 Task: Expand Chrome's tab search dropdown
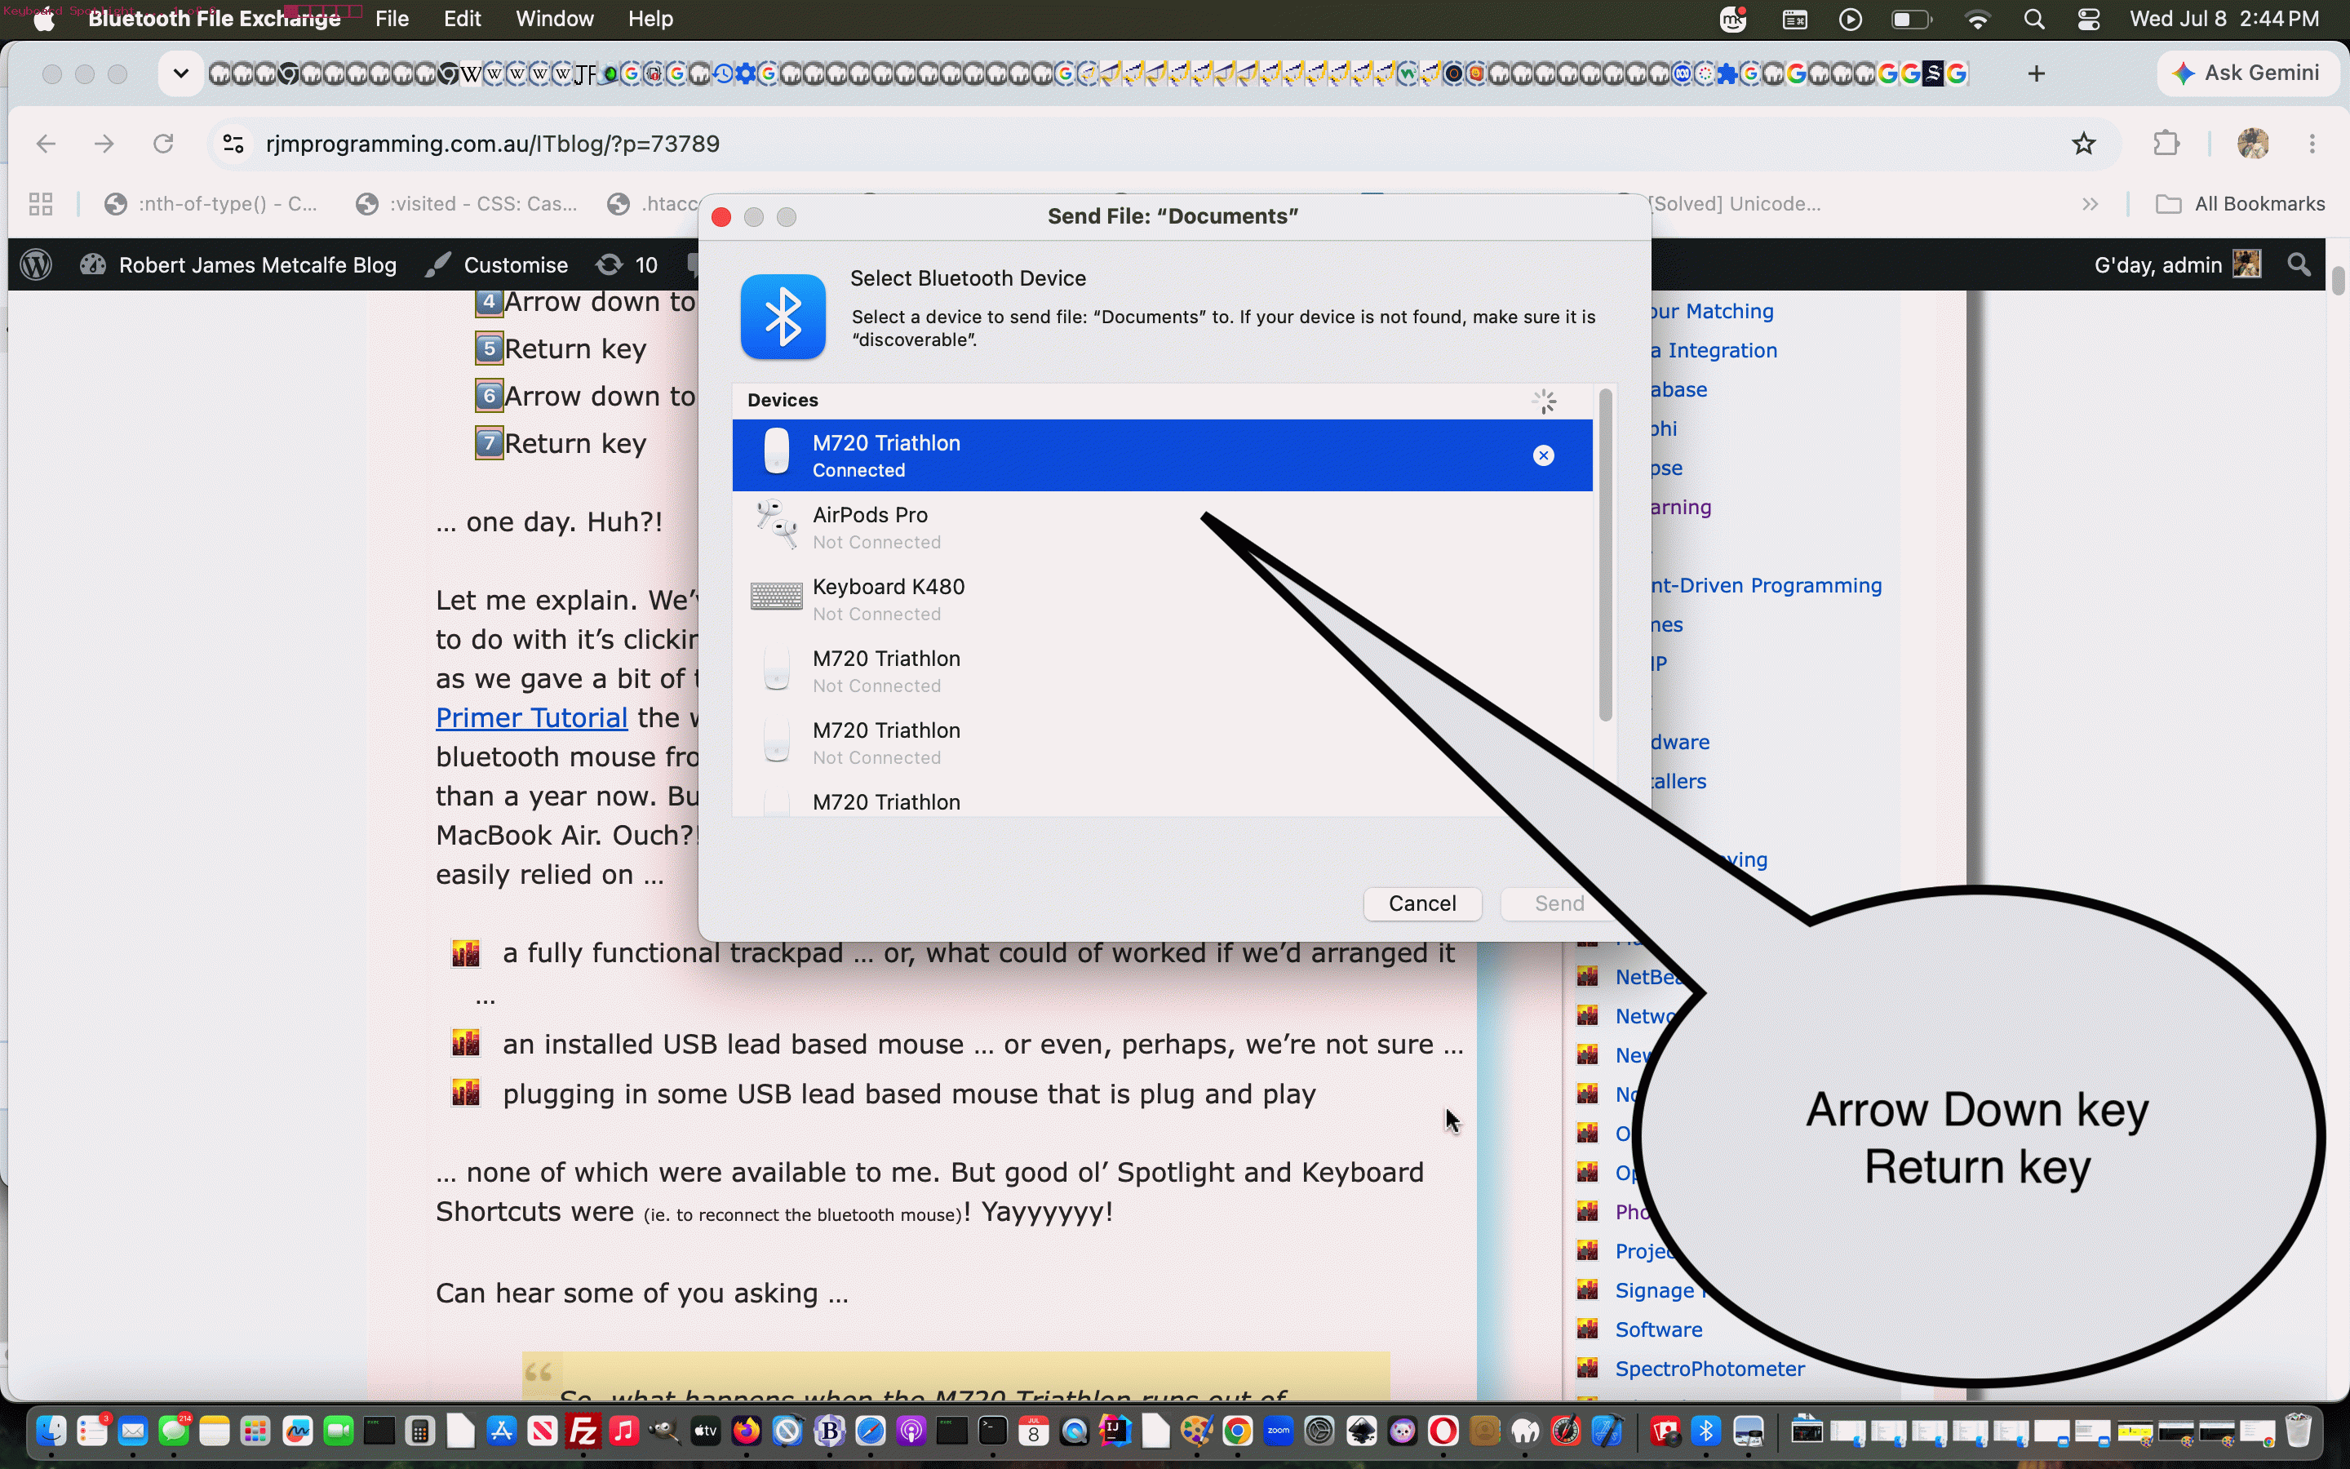(180, 73)
